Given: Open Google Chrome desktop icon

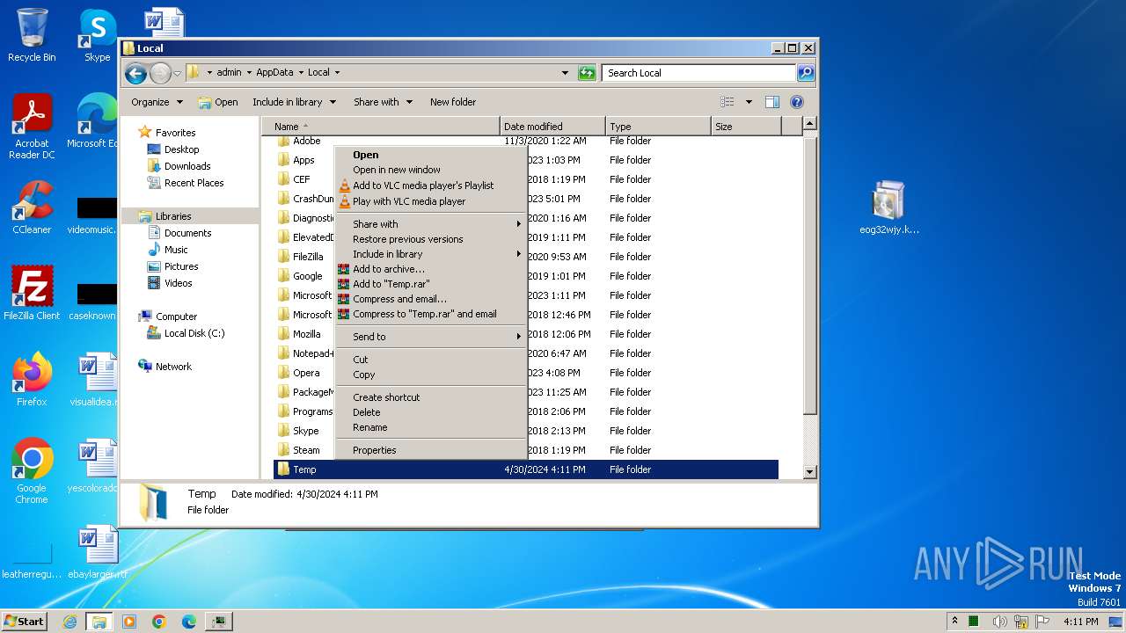Looking at the screenshot, I should (x=32, y=471).
